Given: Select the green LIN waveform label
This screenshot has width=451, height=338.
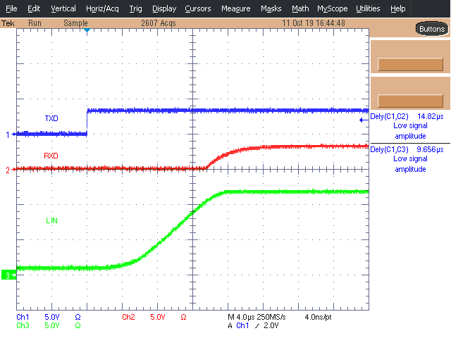Looking at the screenshot, I should tap(51, 220).
